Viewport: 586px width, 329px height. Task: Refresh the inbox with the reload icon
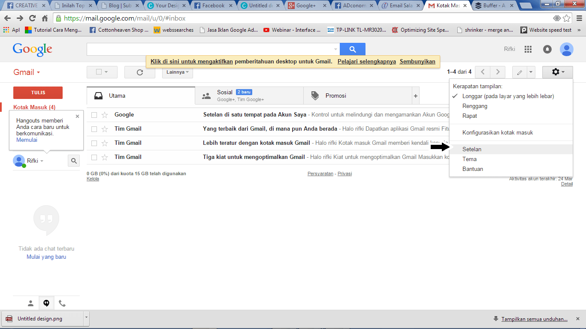coord(140,72)
